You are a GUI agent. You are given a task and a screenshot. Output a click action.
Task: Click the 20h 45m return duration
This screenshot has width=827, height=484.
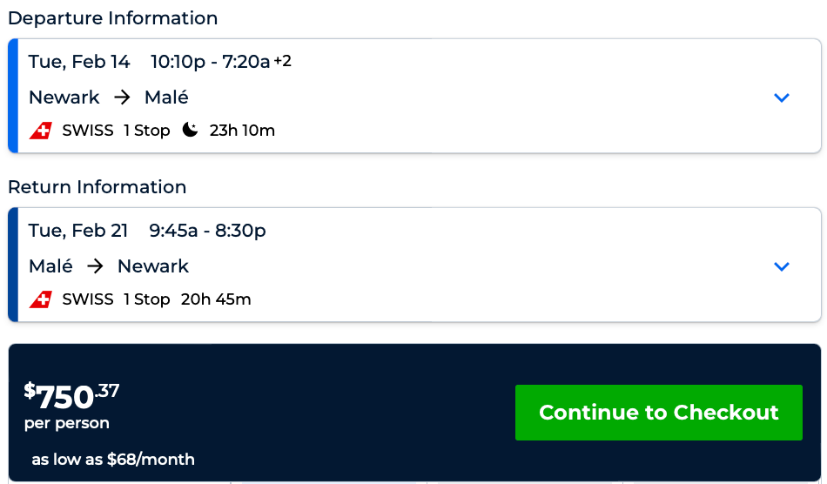[216, 299]
